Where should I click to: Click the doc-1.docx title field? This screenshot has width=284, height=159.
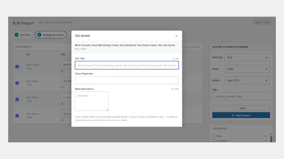coord(66,65)
